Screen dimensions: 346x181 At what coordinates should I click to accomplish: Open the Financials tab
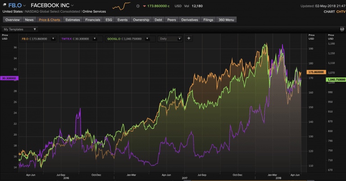coord(92,20)
